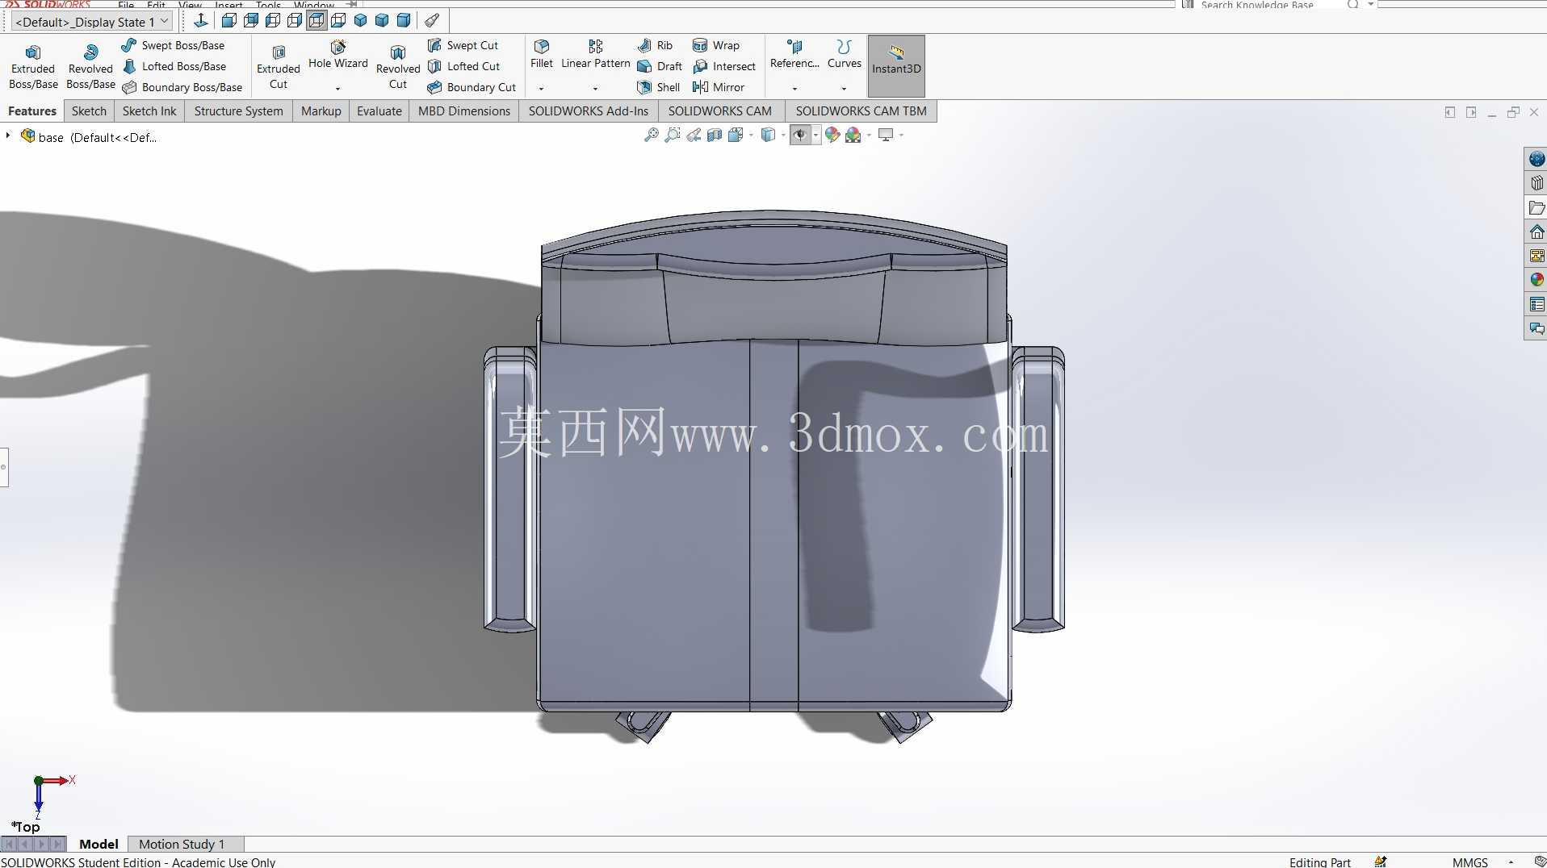This screenshot has width=1547, height=868.
Task: Expand Curves dropdown arrow
Action: [845, 89]
